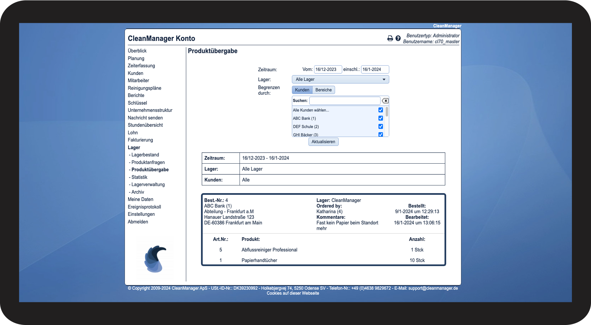Viewport: 591px width, 325px height.
Task: Open the help question mark icon
Action: (398, 38)
